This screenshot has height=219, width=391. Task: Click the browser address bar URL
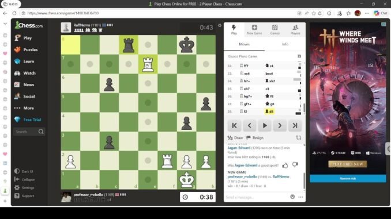click(x=63, y=13)
